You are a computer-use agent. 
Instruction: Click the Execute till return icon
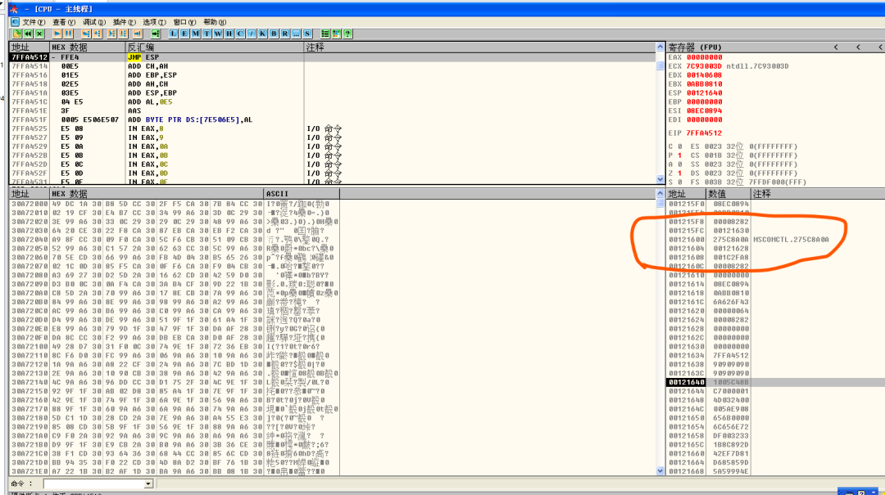click(138, 34)
